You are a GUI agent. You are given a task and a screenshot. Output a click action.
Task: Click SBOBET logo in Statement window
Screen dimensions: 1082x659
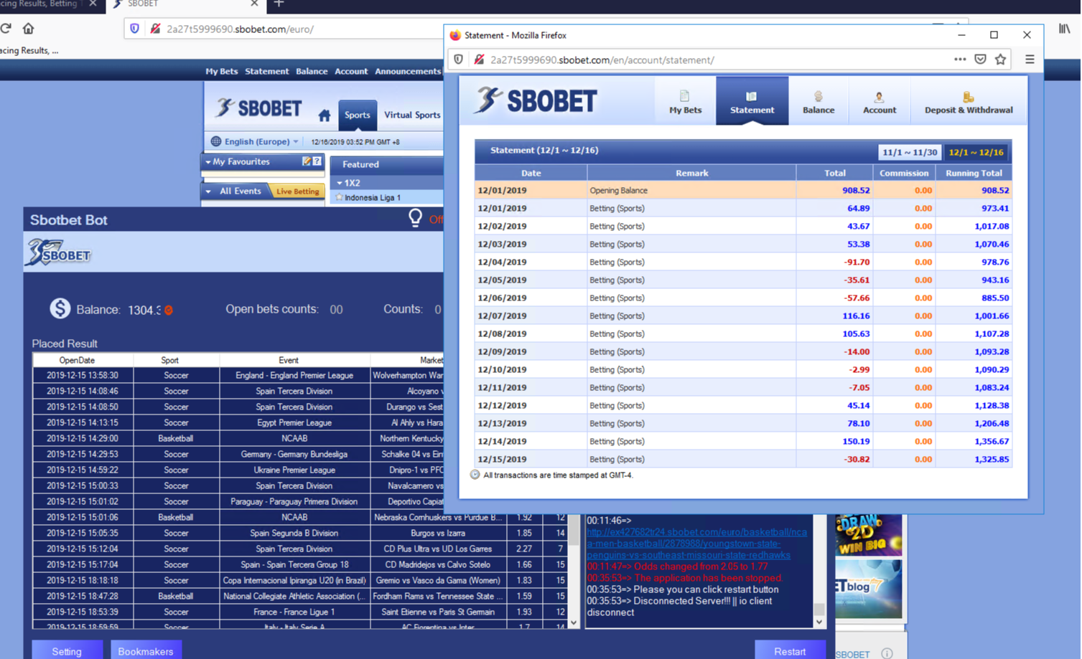click(536, 100)
